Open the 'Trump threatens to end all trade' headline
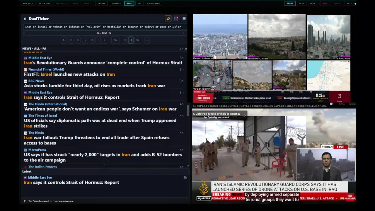The width and height of the screenshot is (375, 211). click(97, 140)
